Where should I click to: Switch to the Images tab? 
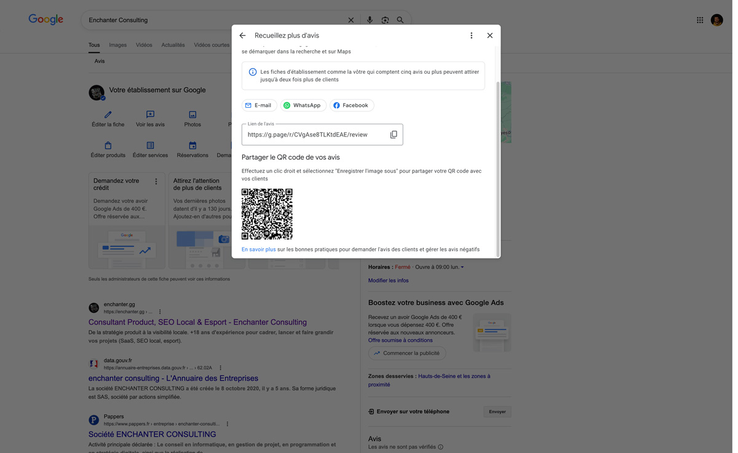(x=117, y=45)
